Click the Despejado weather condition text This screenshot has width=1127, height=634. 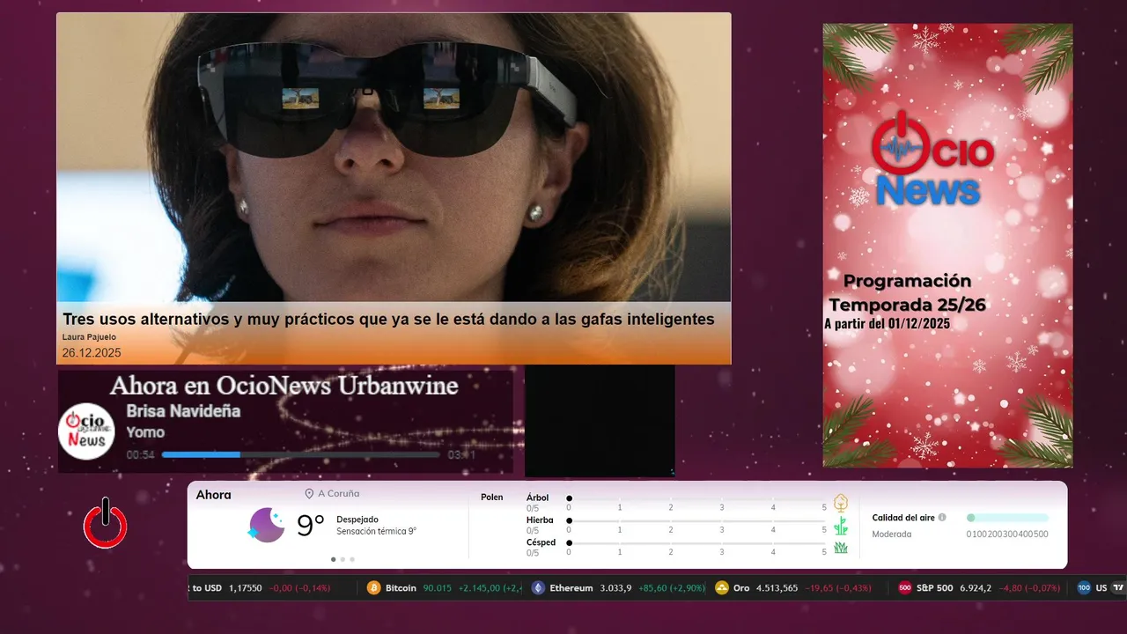pyautogui.click(x=357, y=520)
